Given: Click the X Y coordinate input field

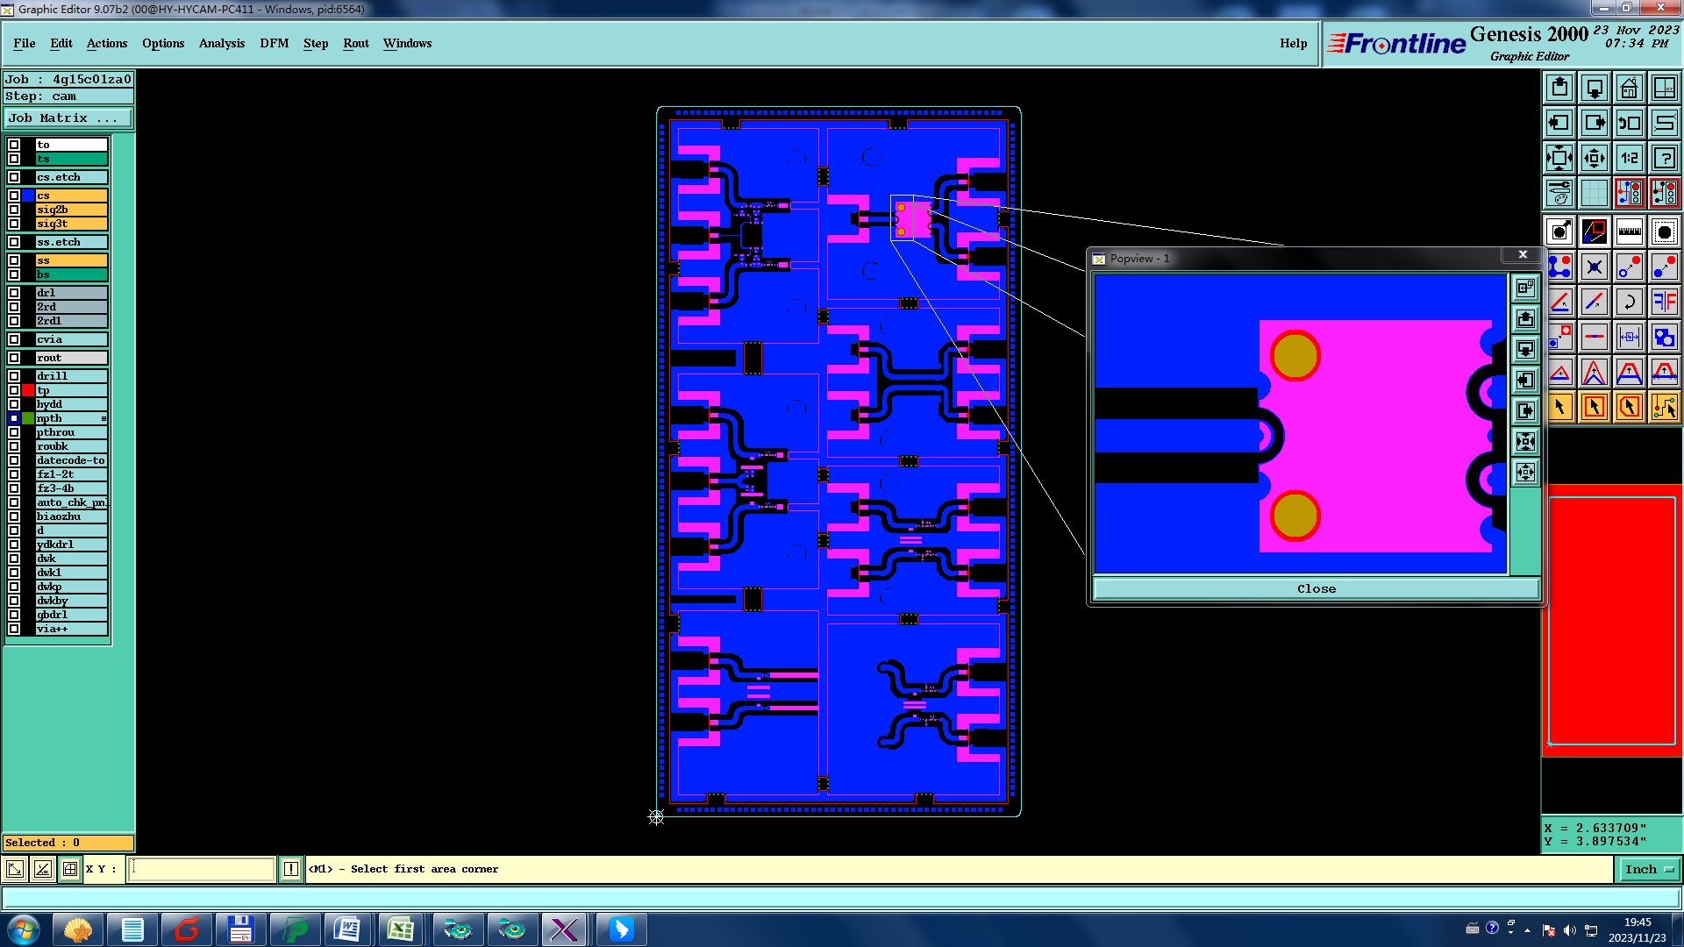Looking at the screenshot, I should pyautogui.click(x=202, y=869).
